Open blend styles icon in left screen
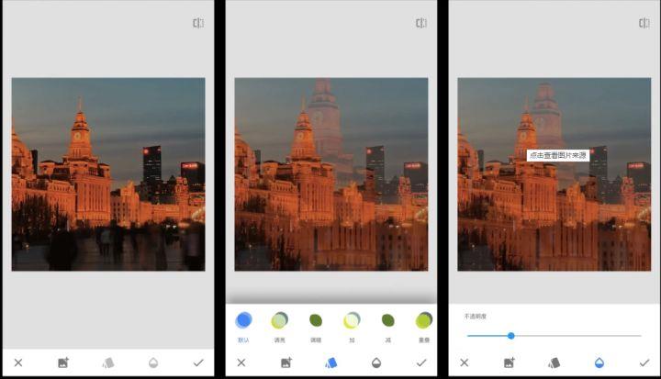This screenshot has height=379, width=661. (107, 362)
